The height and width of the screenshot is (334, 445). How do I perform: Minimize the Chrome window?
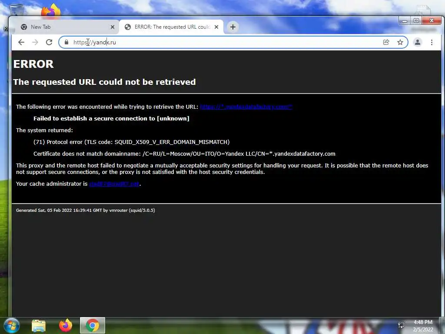click(x=405, y=21)
